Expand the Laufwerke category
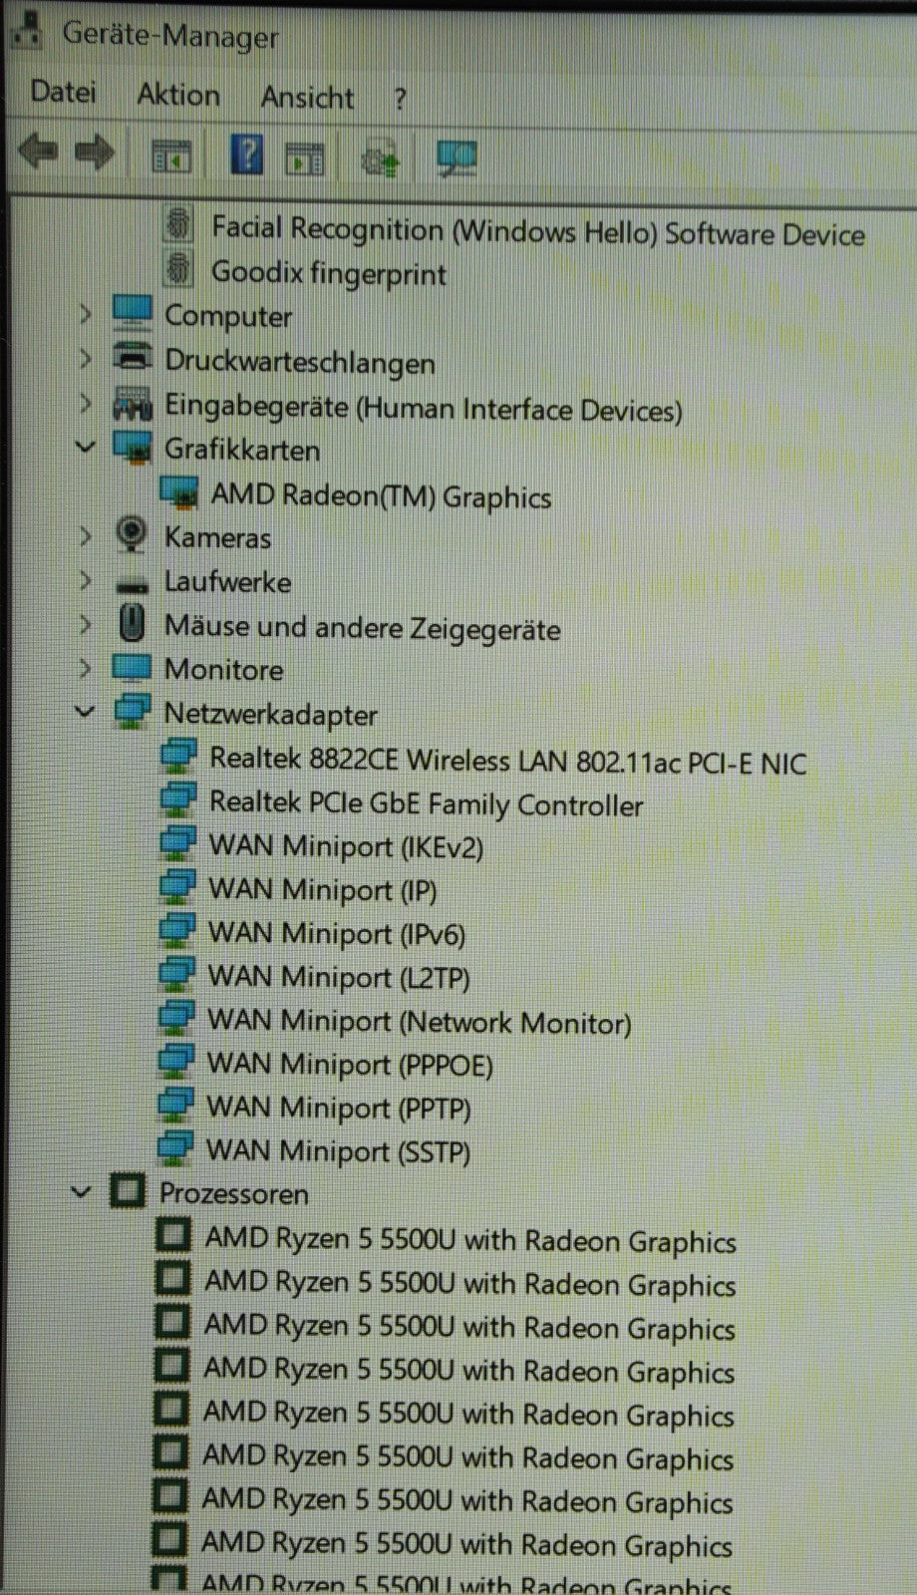917x1595 pixels. [x=85, y=580]
